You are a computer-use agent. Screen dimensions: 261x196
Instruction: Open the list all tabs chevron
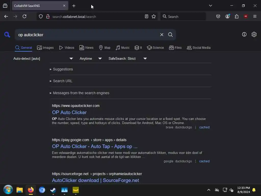[210, 6]
